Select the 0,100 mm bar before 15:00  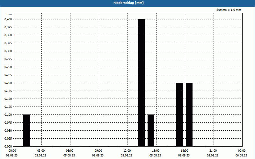[151, 130]
